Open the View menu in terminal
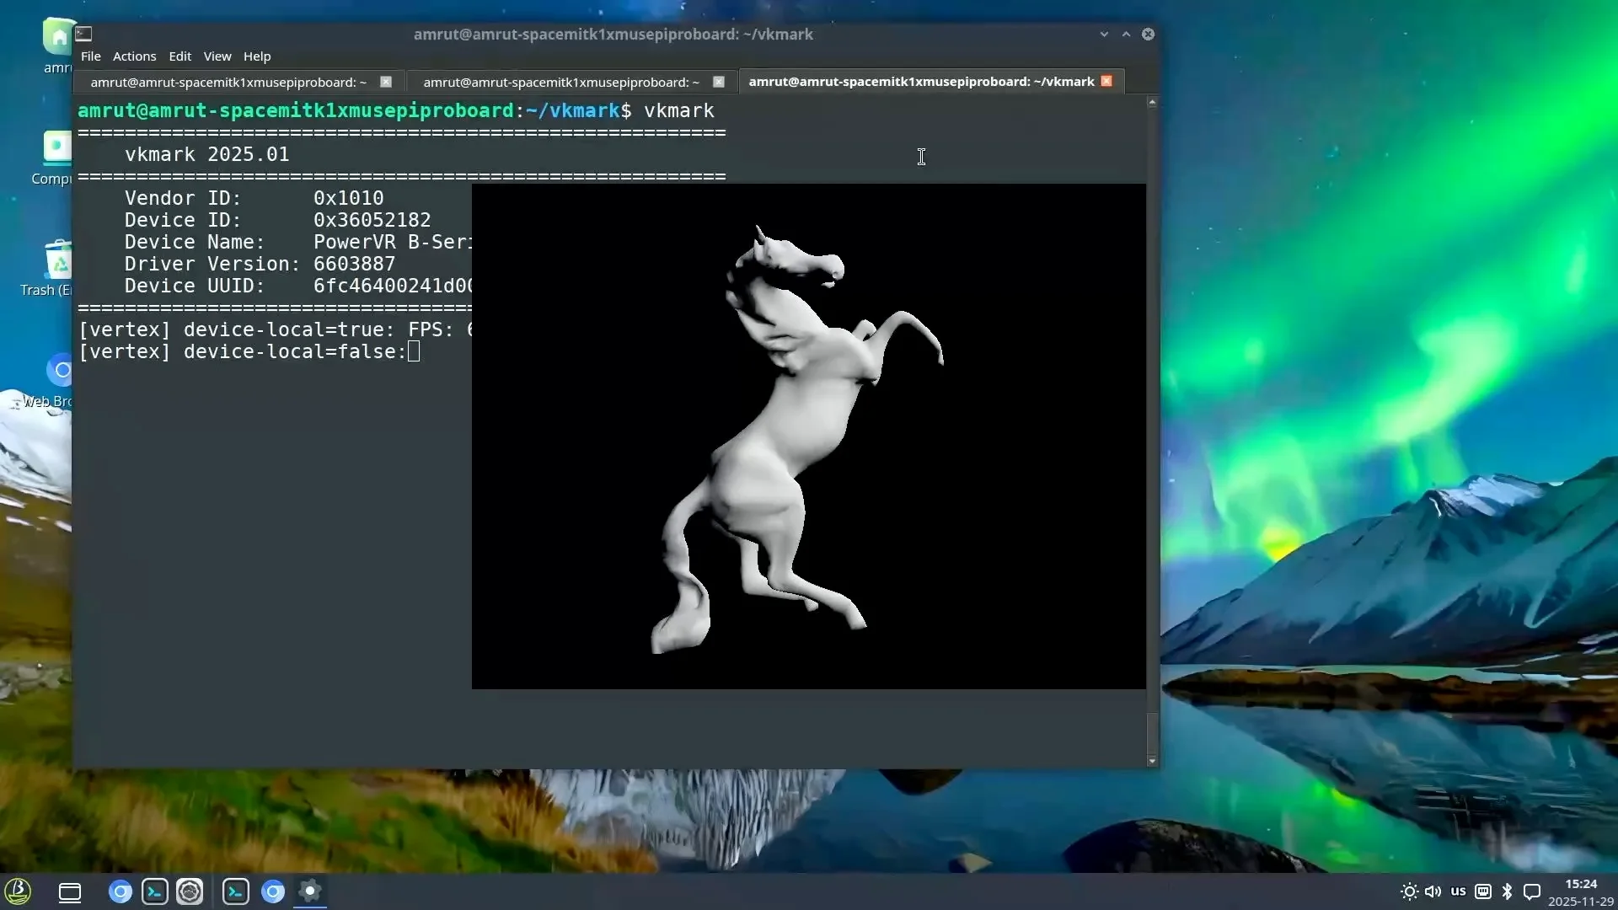1618x910 pixels. (217, 56)
